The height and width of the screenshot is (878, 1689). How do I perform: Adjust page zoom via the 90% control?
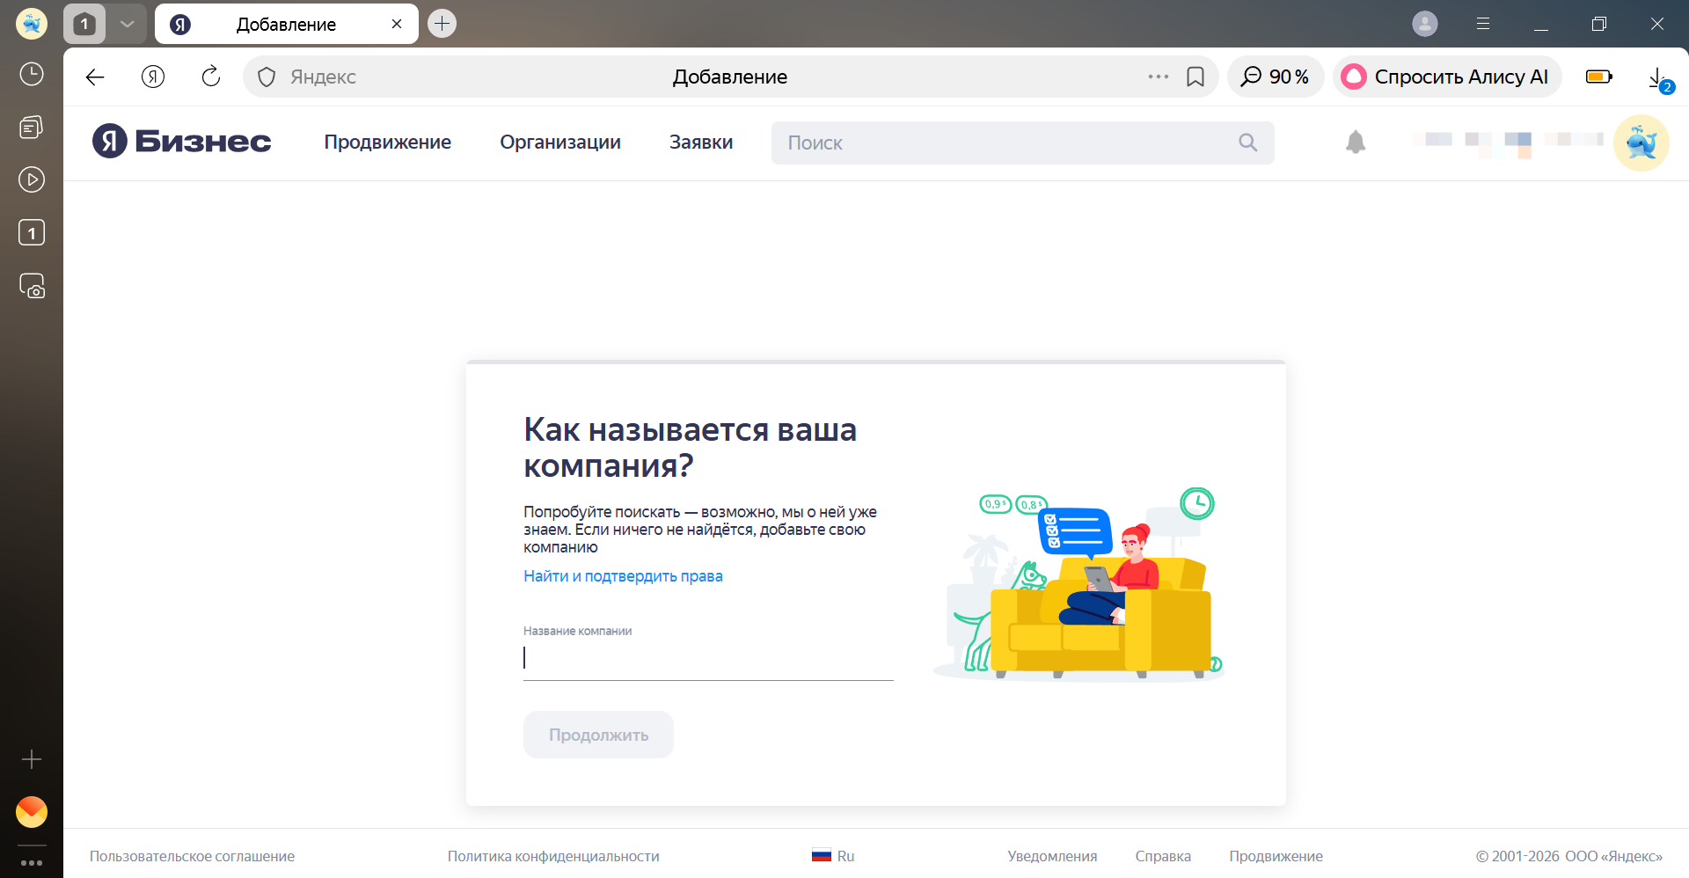click(x=1276, y=77)
